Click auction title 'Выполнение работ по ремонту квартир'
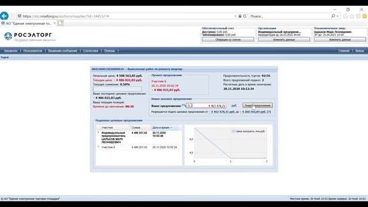The image size is (368, 207). pos(155,69)
